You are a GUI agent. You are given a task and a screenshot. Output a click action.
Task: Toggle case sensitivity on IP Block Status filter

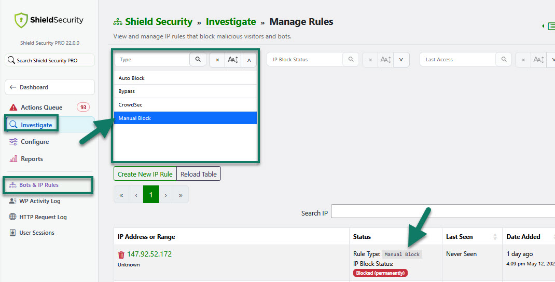tap(386, 60)
